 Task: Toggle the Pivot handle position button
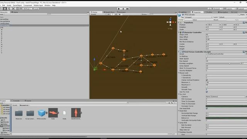(27, 9)
